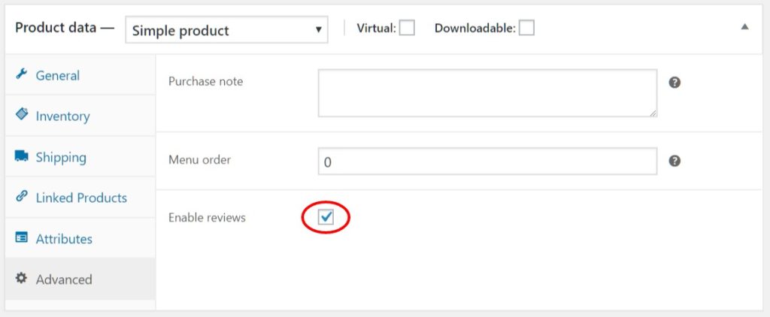
Task: Open the Linked Products tab
Action: click(x=80, y=198)
